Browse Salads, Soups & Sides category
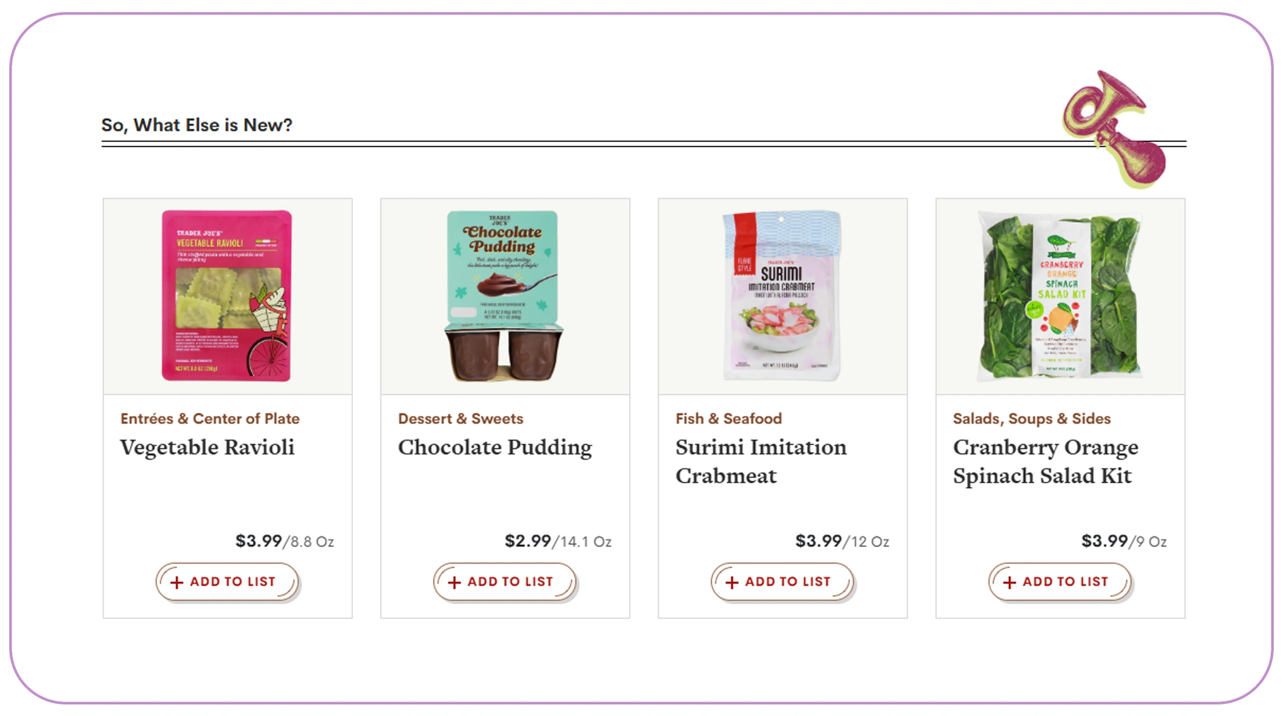The image size is (1283, 716). (x=1031, y=419)
